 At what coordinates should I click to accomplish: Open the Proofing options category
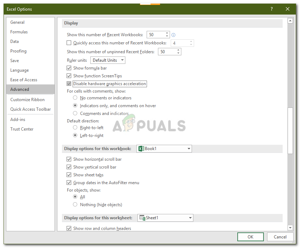[30, 51]
